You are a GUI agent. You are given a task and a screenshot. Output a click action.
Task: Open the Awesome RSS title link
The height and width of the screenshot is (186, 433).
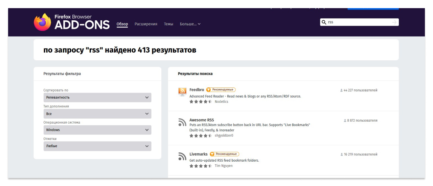202,120
